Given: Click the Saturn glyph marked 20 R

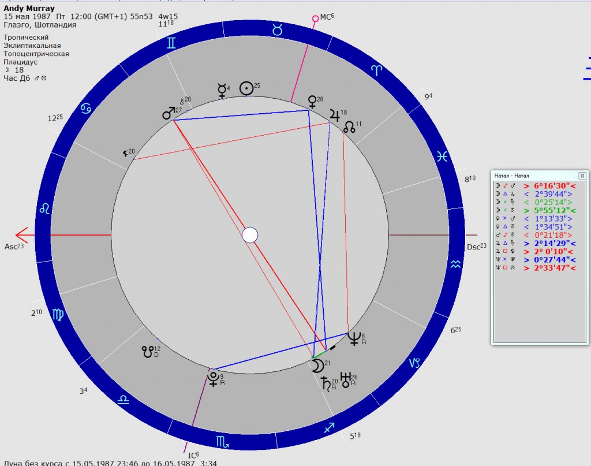Looking at the screenshot, I should 327,383.
